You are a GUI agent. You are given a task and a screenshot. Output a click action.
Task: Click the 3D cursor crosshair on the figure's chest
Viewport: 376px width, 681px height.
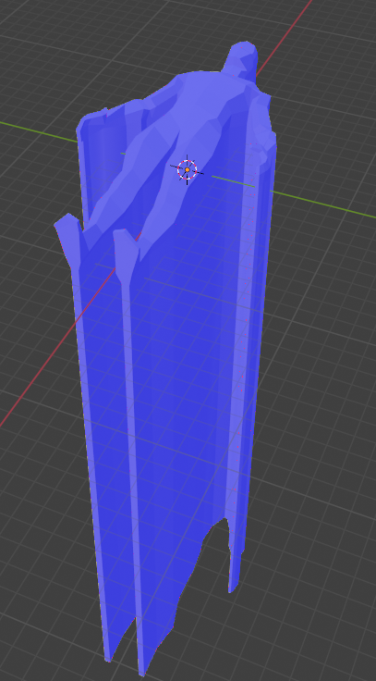click(187, 169)
